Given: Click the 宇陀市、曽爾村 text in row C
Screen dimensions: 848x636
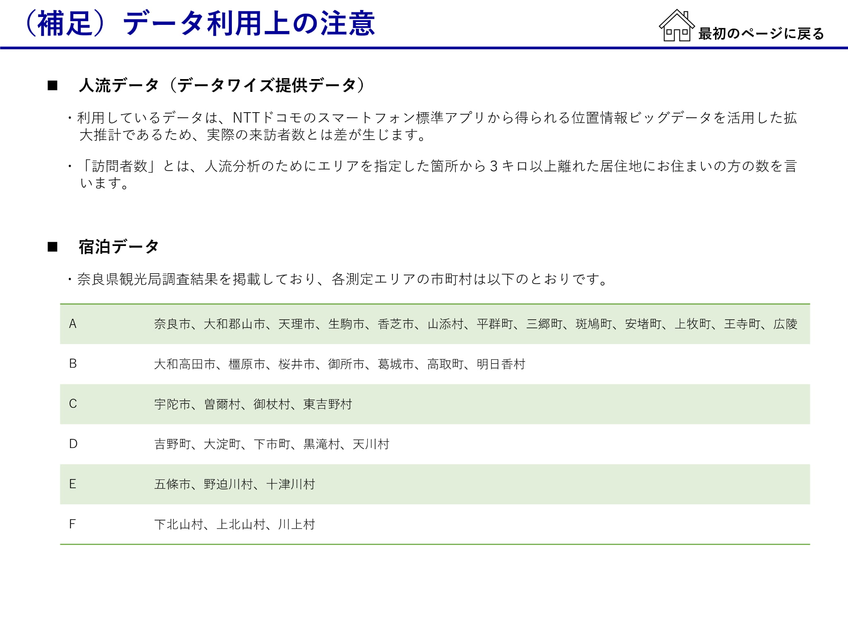Looking at the screenshot, I should (x=253, y=404).
